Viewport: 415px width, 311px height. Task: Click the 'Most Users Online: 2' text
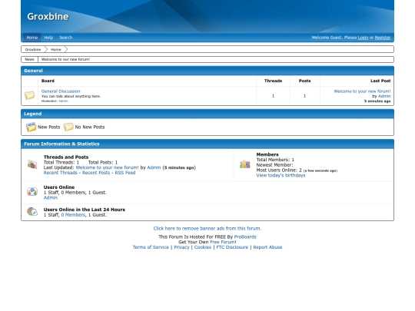point(279,170)
